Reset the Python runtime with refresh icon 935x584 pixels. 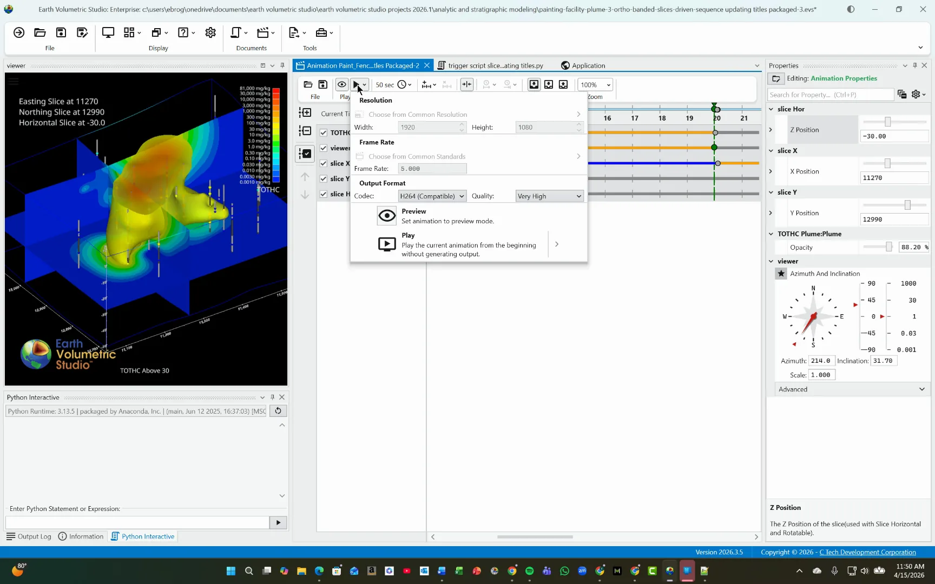(x=278, y=411)
